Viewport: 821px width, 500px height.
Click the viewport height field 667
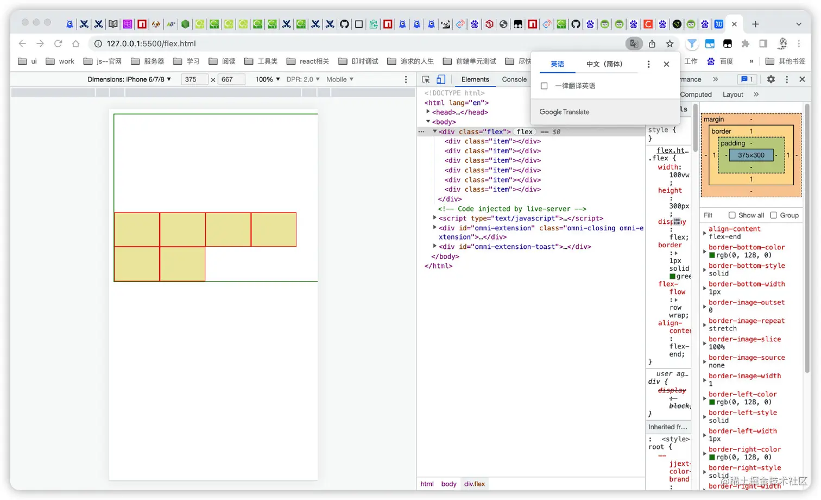coord(231,79)
